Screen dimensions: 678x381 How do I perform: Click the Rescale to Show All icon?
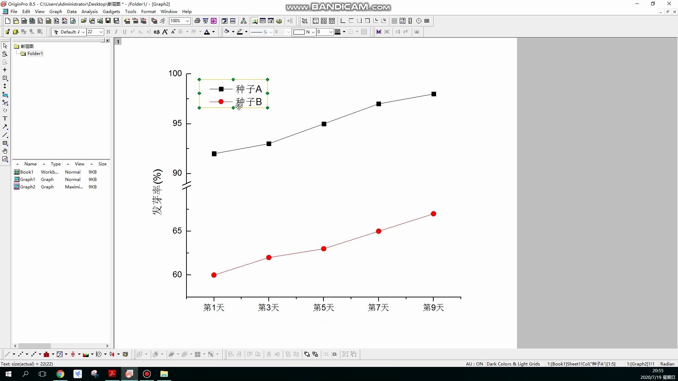click(304, 21)
